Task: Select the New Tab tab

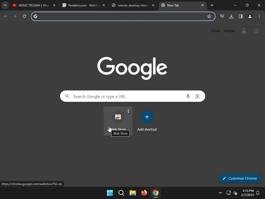Action: point(182,5)
